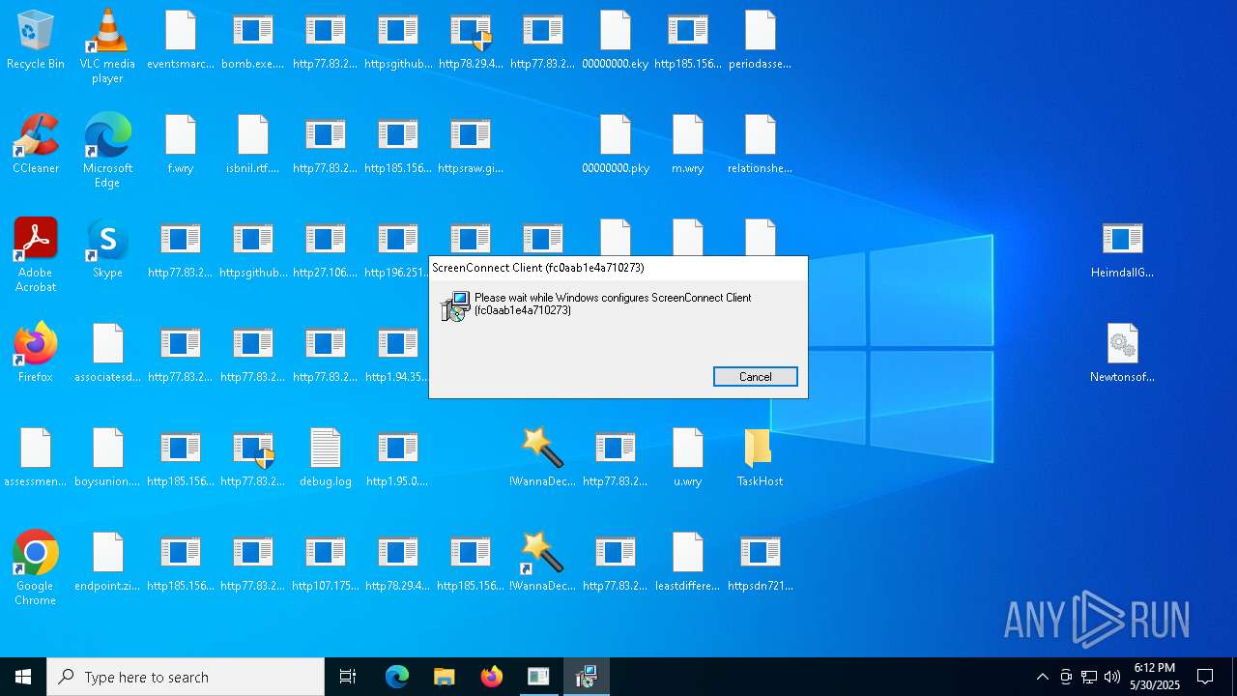This screenshot has height=696, width=1237.
Task: Open Microsoft Edge desktop shortcut
Action: point(107,151)
